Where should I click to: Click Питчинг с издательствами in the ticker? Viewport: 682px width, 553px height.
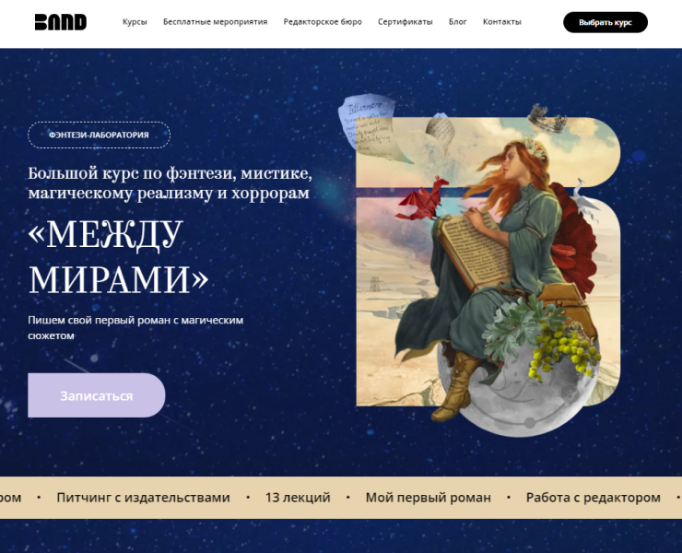pyautogui.click(x=143, y=498)
